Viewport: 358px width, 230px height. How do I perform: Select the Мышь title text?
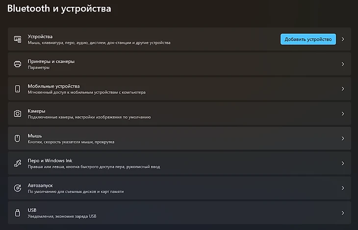[x=35, y=136]
